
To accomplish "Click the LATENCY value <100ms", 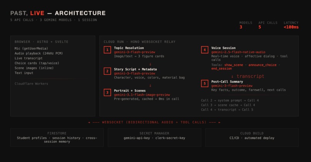I will (x=291, y=27).
